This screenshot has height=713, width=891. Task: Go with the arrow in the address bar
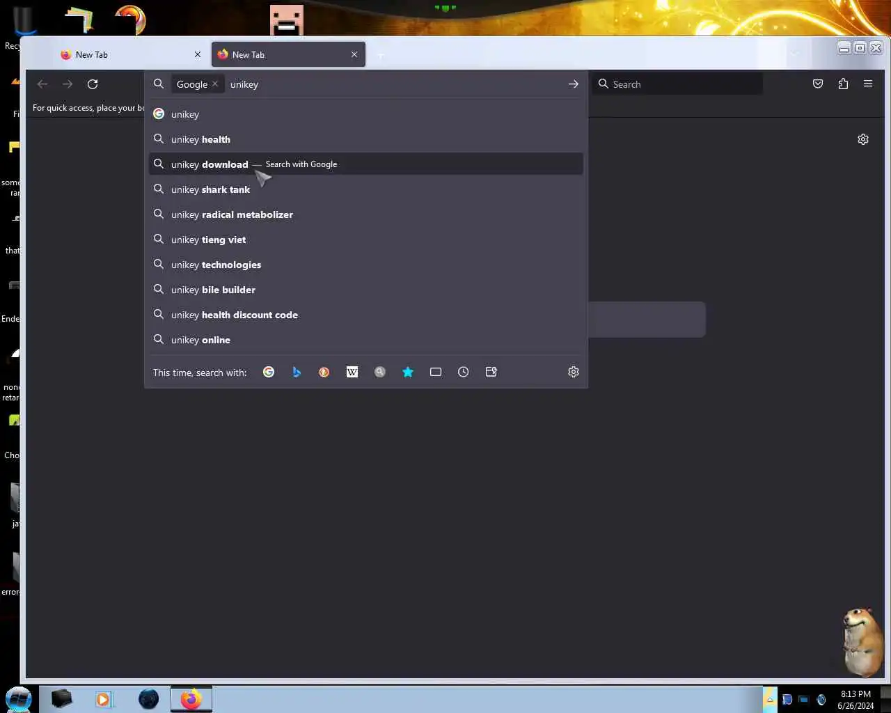click(574, 84)
